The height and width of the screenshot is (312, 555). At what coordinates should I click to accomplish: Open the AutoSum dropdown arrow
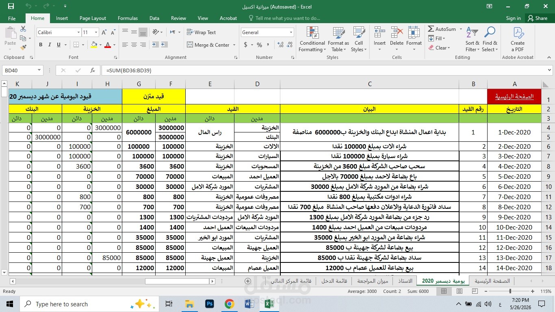461,29
